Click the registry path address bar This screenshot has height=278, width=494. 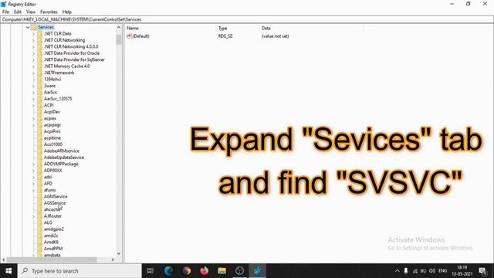(x=247, y=19)
